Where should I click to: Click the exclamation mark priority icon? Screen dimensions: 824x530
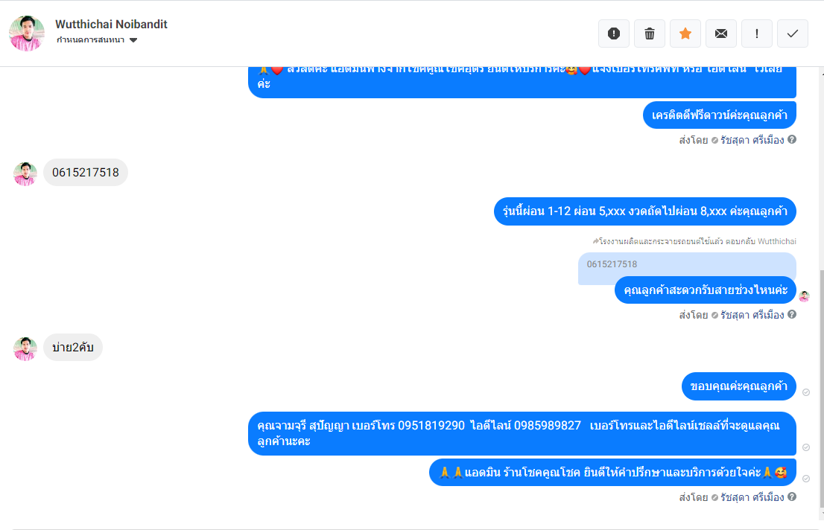tap(757, 33)
